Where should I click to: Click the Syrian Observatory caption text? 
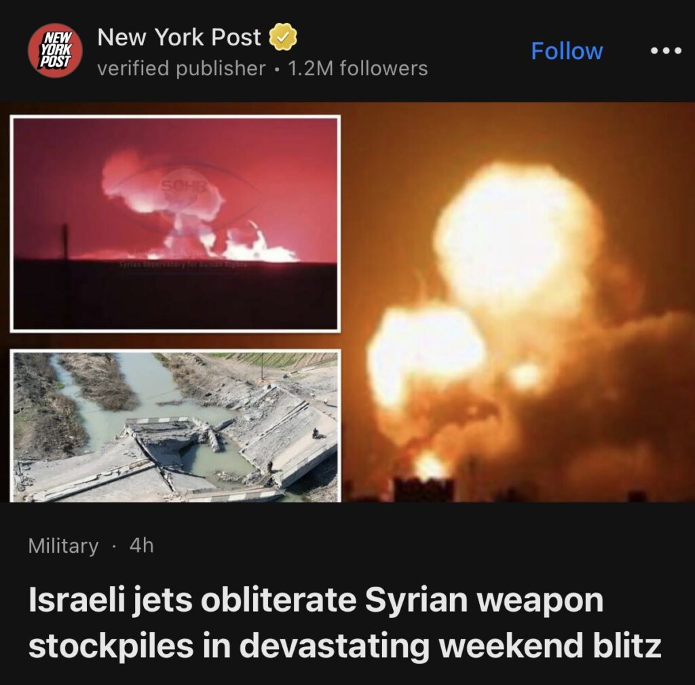183,265
